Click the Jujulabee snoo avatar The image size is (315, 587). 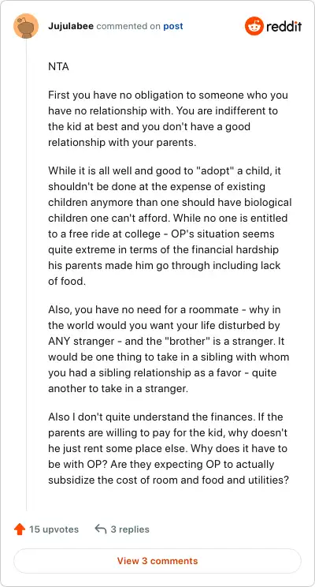tap(26, 26)
